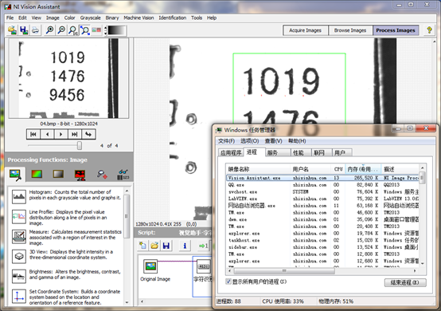Jump to last image button

pyautogui.click(x=75, y=134)
